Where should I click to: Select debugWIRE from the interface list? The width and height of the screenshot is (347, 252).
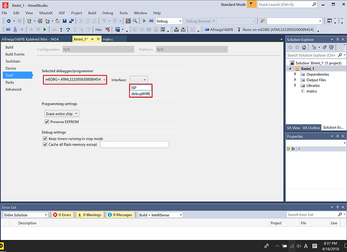(141, 94)
